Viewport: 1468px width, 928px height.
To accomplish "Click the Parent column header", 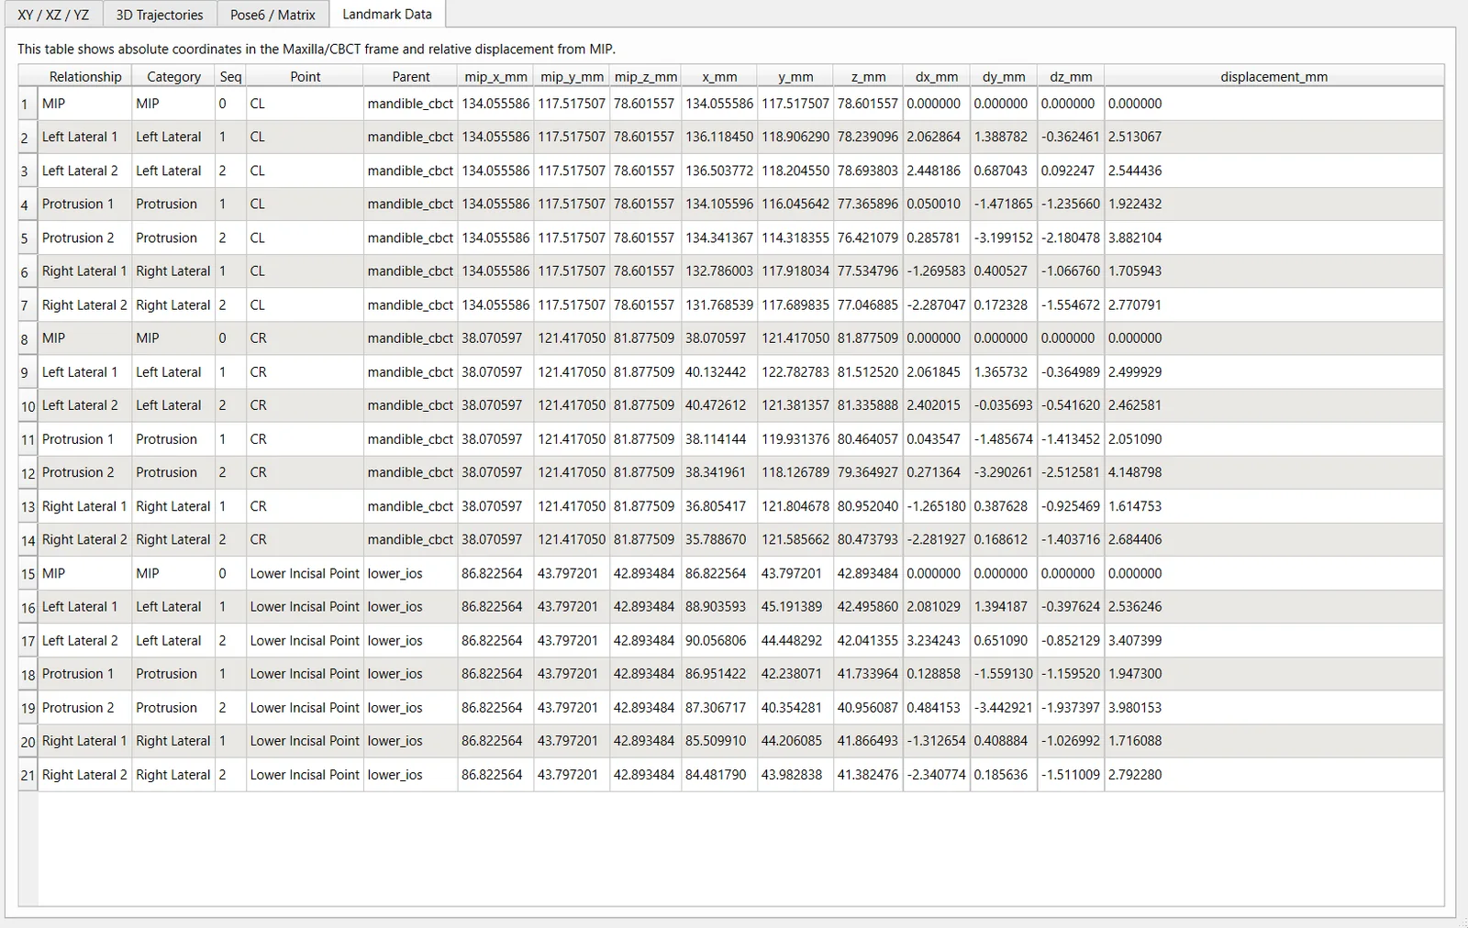I will 410,77.
